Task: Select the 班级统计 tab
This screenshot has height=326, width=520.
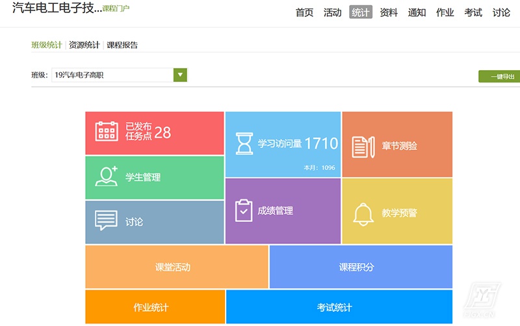Action: [x=46, y=45]
